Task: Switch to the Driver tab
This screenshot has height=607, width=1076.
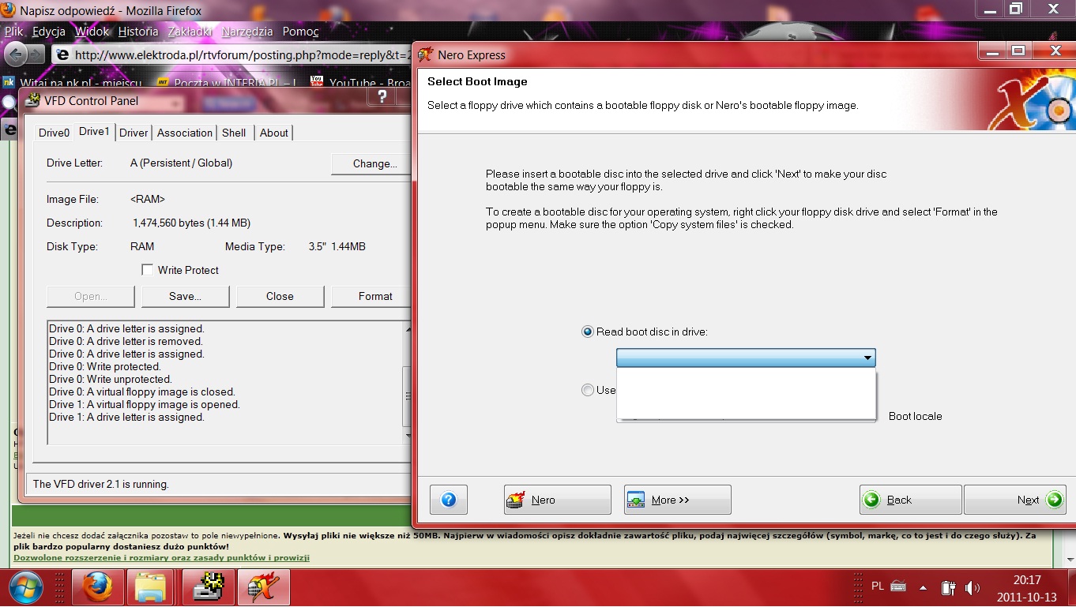Action: tap(134, 133)
